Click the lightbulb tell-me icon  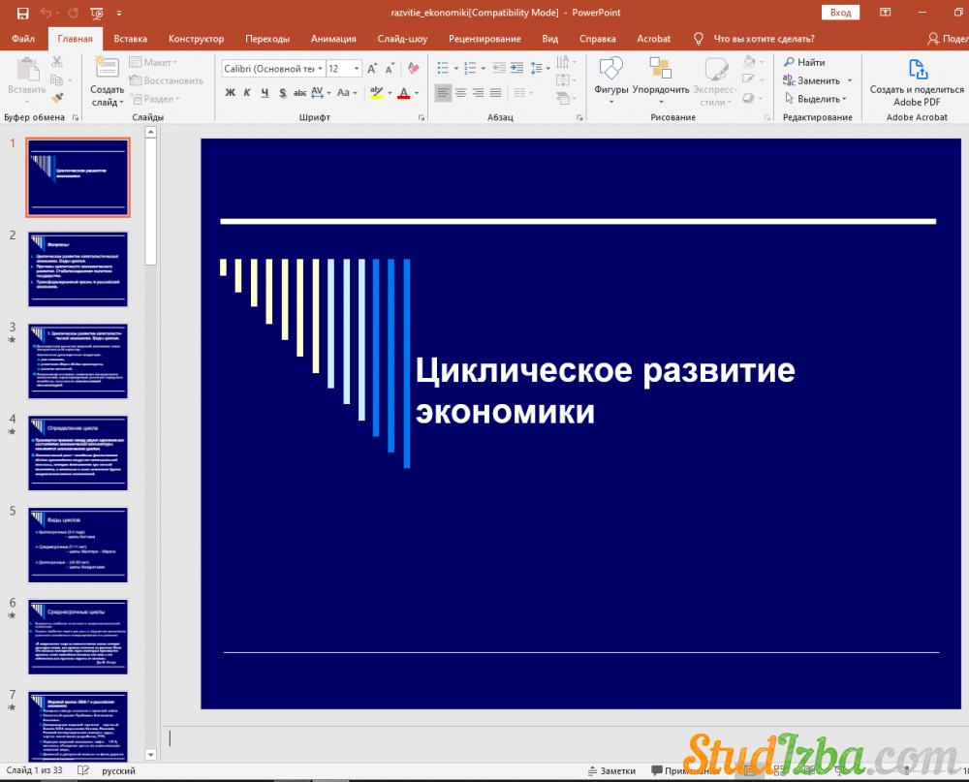(699, 39)
